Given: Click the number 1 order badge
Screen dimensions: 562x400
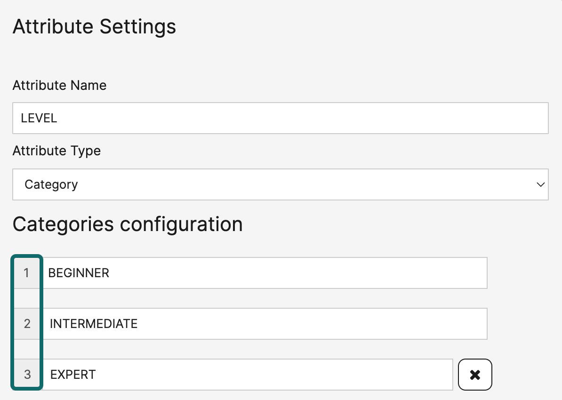Looking at the screenshot, I should point(27,273).
